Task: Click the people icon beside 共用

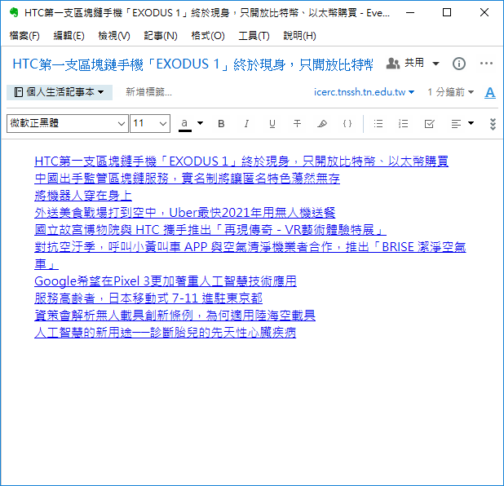Action: click(393, 64)
